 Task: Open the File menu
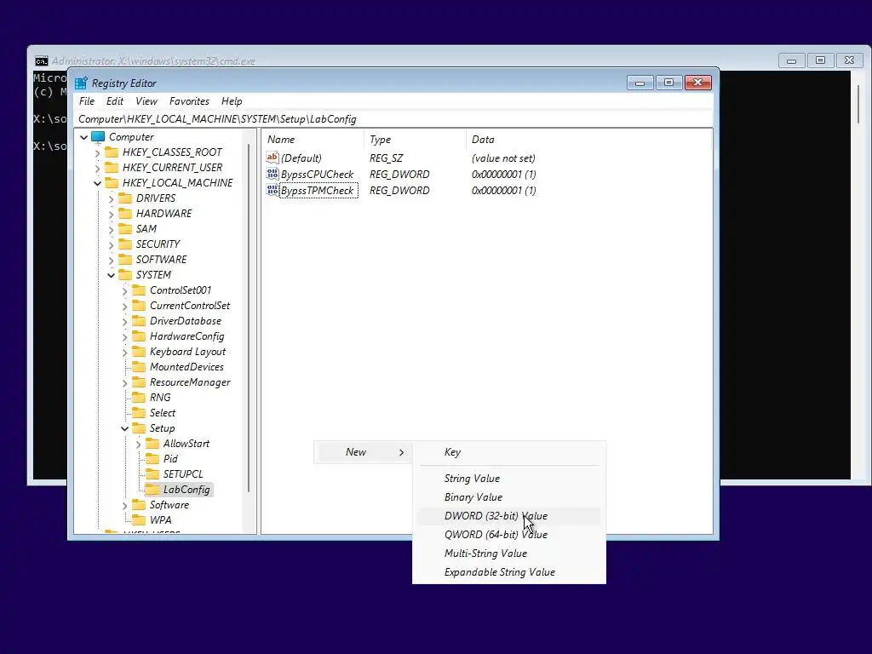pos(87,101)
